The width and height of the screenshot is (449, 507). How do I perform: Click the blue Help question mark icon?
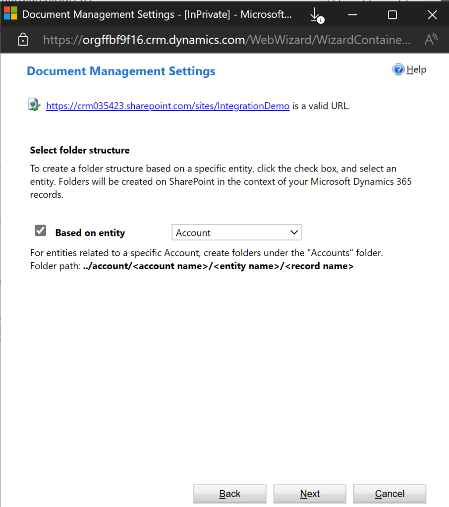coord(398,70)
